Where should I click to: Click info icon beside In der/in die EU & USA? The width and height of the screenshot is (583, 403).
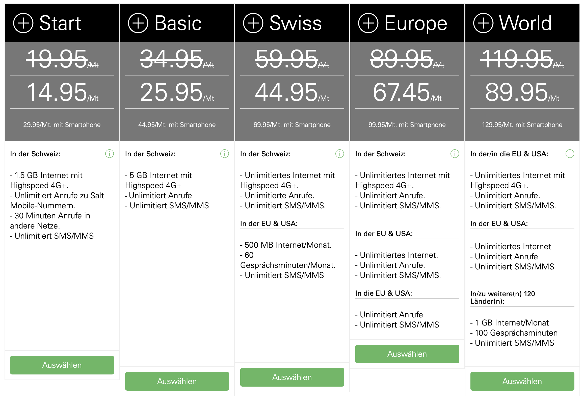[570, 154]
